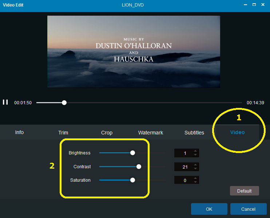Screen dimensions: 270x218
Task: Click the elapsed time 00:01:50
Action: click(x=23, y=102)
